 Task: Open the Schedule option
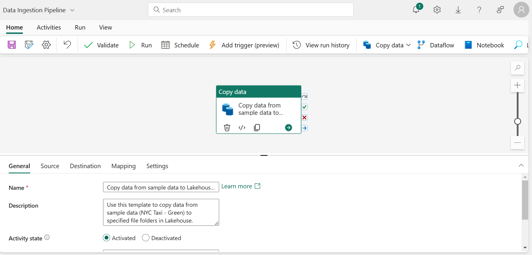[180, 45]
